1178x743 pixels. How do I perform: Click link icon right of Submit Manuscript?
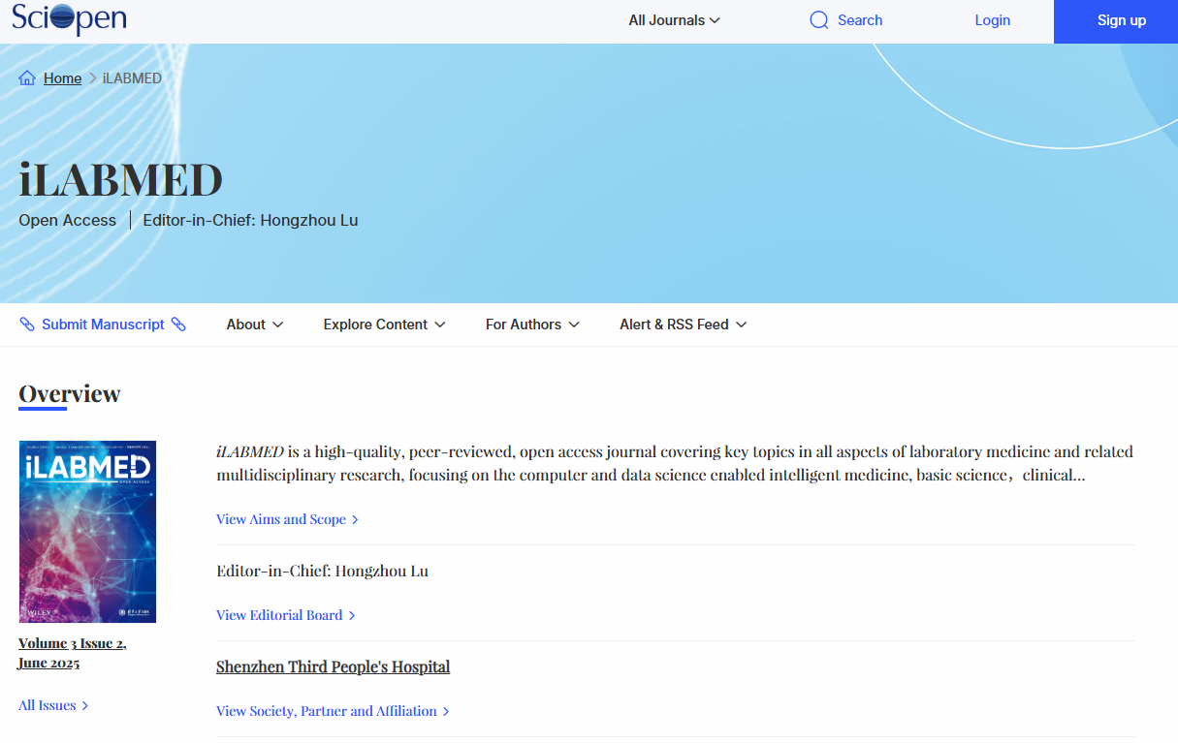[x=178, y=325]
